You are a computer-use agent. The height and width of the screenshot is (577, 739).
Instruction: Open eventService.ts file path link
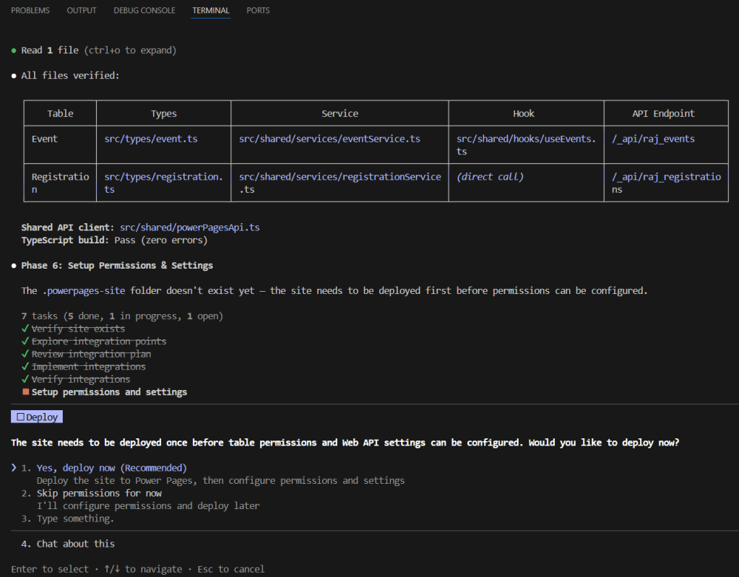coord(329,139)
